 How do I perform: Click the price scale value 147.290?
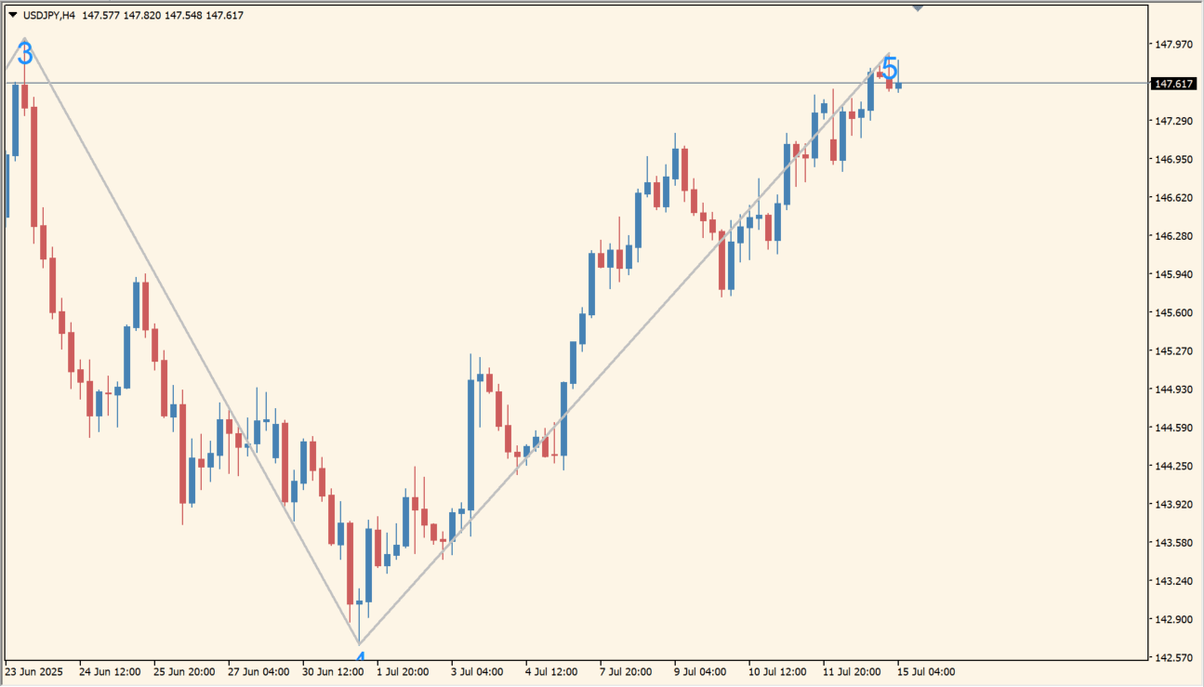tap(1173, 121)
